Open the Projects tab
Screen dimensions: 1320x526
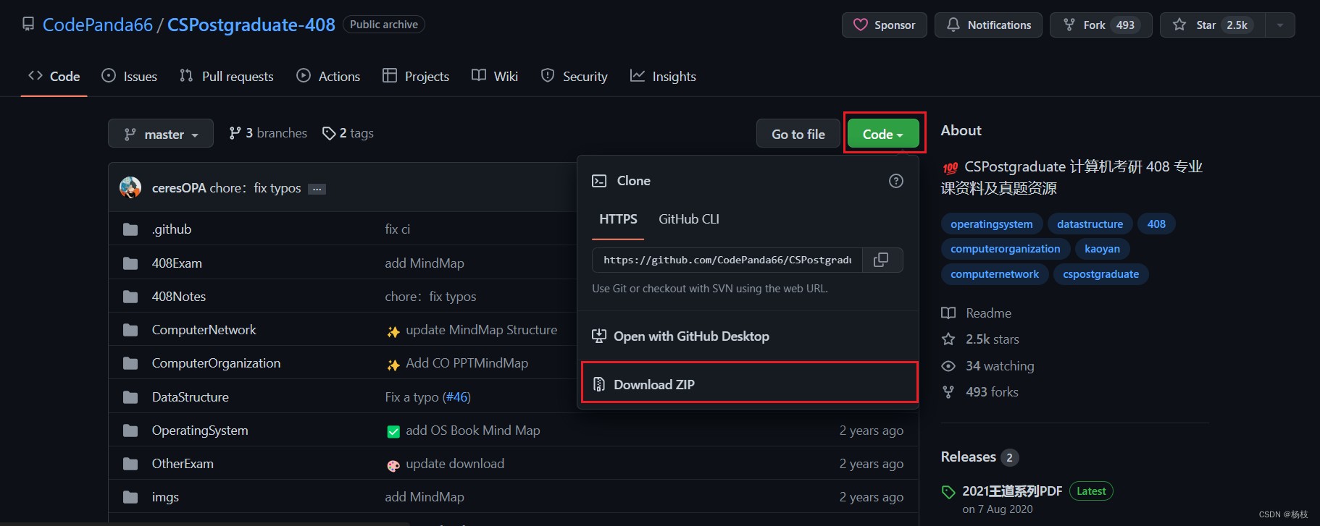click(416, 76)
